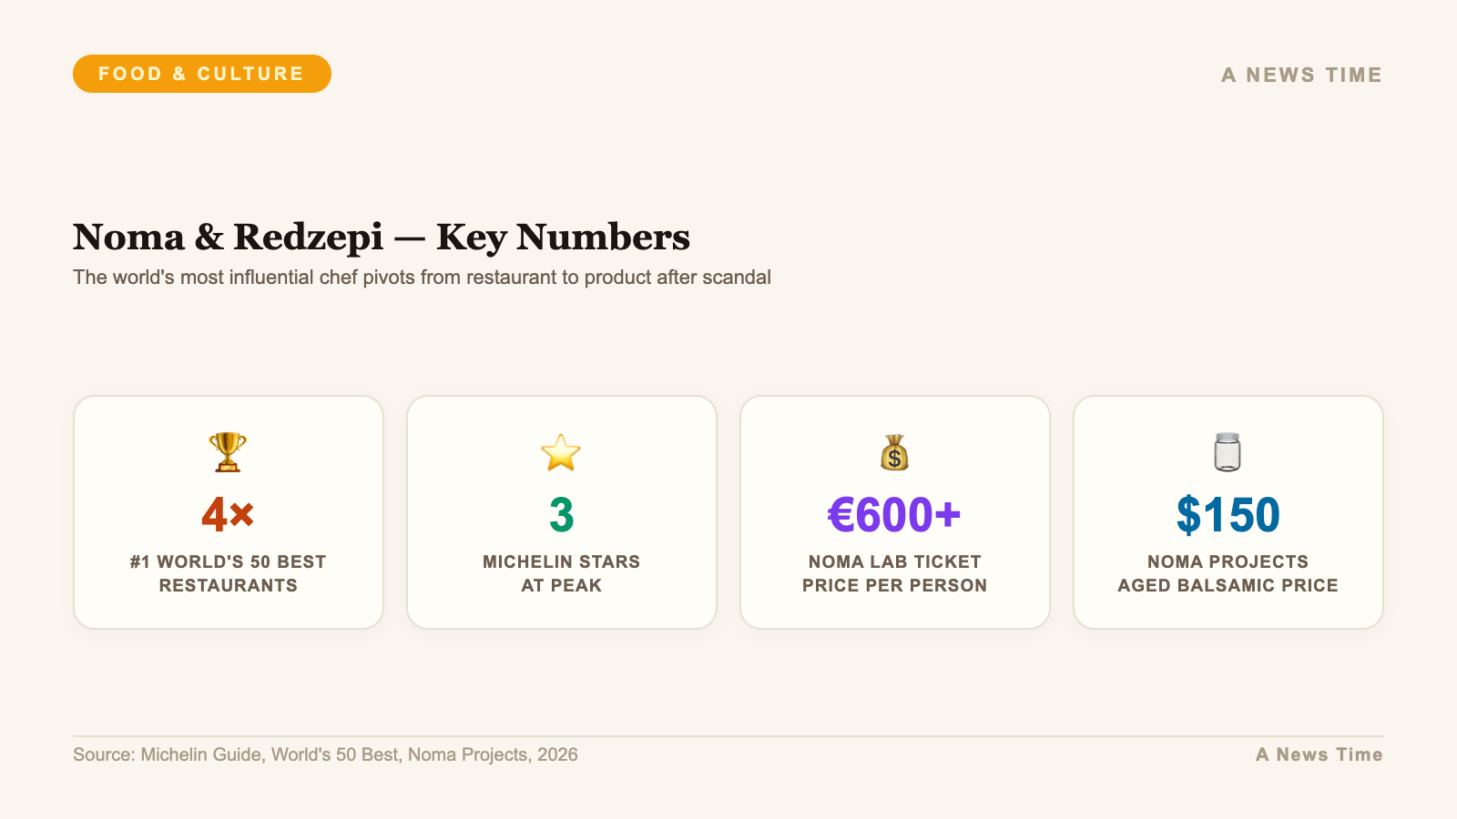Image resolution: width=1457 pixels, height=819 pixels.
Task: Click the trophy icon
Action: (228, 452)
